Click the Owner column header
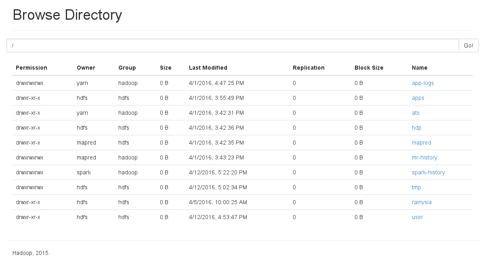 (x=86, y=68)
